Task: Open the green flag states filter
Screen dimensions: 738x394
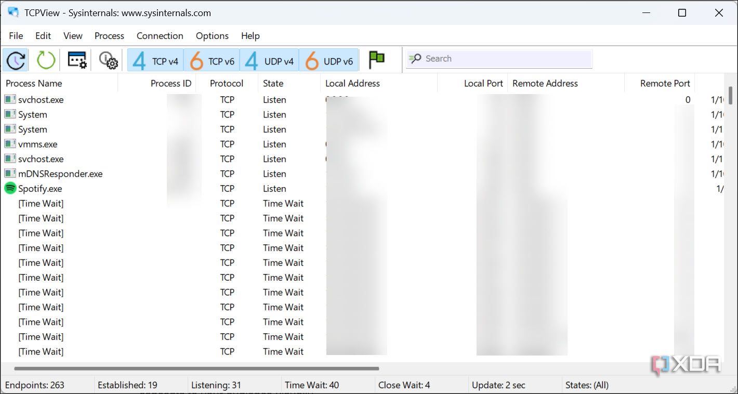Action: [x=377, y=59]
